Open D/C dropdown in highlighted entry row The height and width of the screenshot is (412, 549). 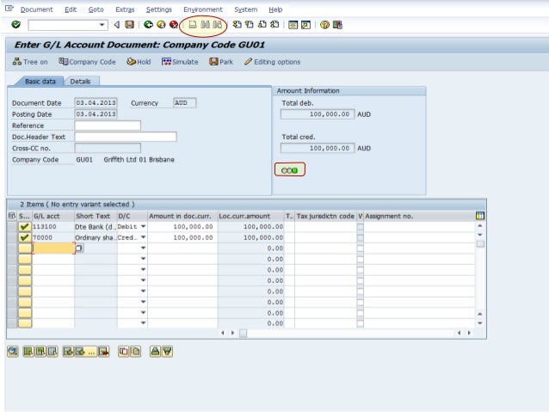tap(143, 248)
